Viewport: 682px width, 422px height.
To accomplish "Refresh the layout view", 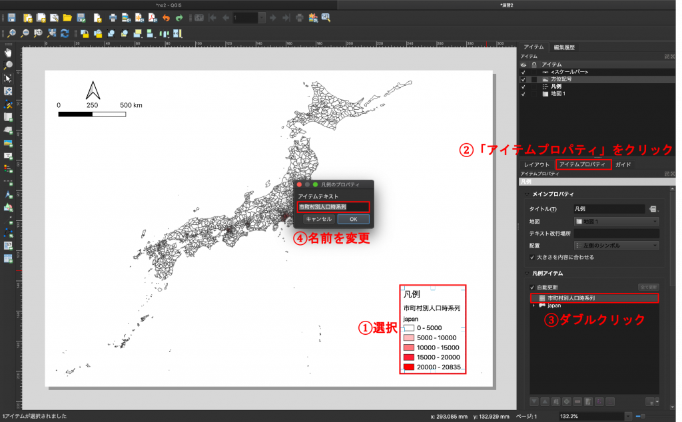I will (65, 33).
